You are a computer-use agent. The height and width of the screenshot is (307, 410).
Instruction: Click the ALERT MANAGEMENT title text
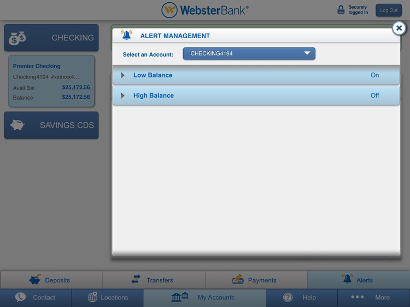(x=175, y=36)
